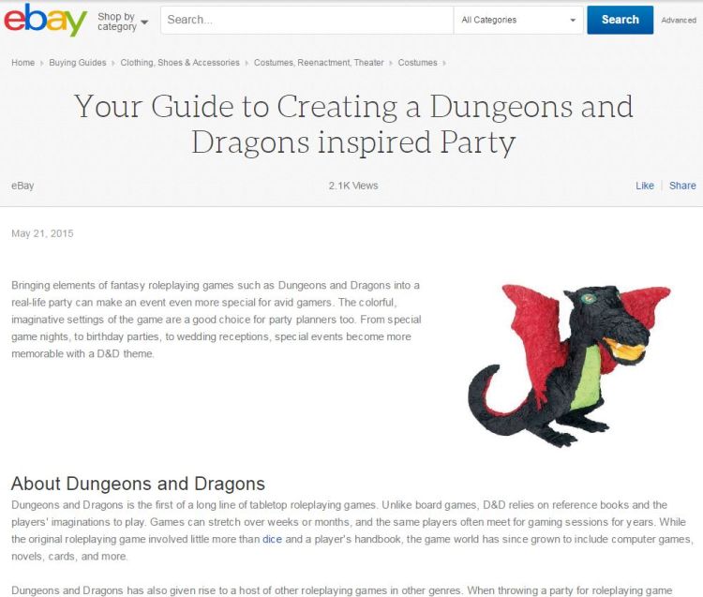Click the blue Search button
The width and height of the screenshot is (703, 597).
tap(621, 20)
